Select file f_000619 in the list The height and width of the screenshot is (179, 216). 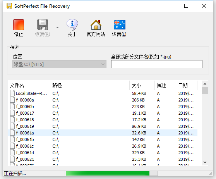[103, 126]
